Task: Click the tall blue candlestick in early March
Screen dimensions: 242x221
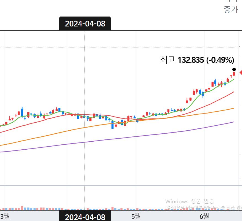Action: coord(22,112)
